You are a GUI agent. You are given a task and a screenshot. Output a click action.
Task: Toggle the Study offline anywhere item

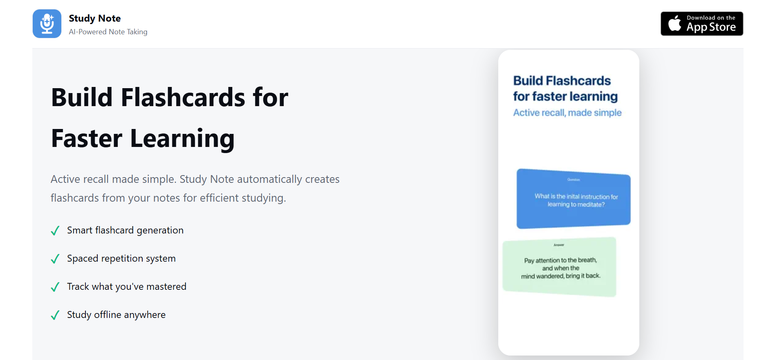click(116, 315)
